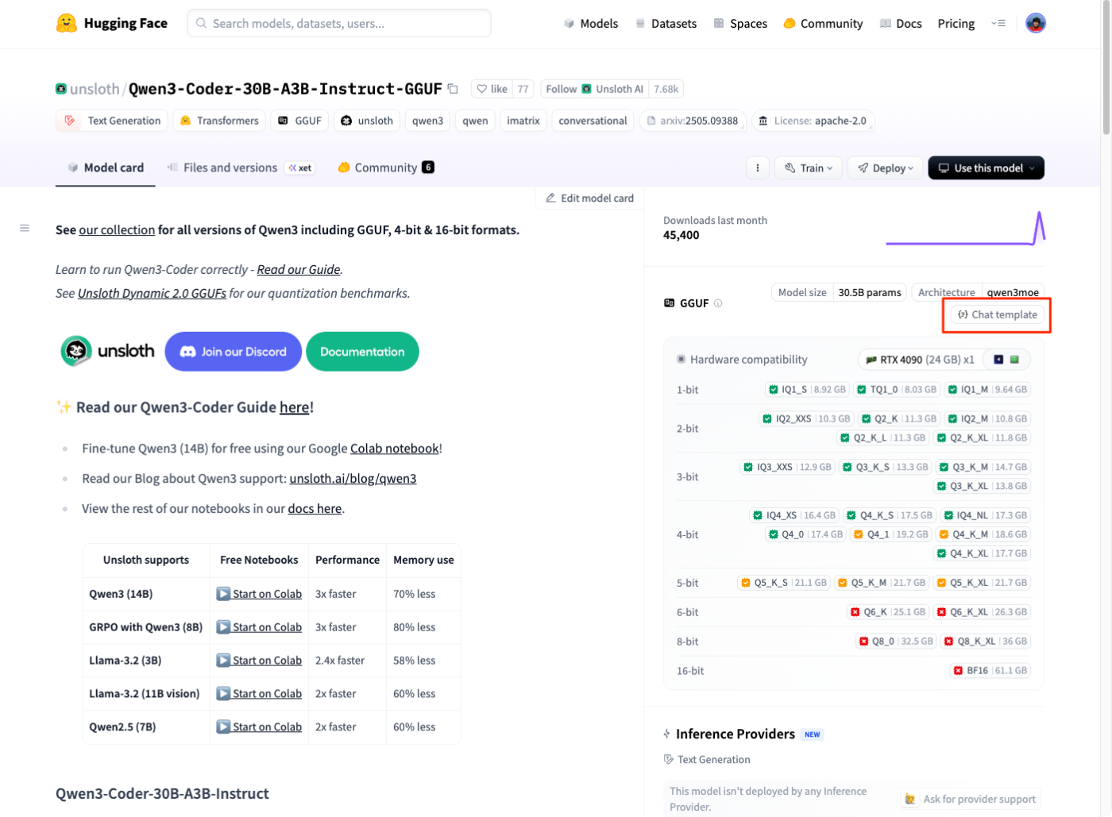Click the Text Generation tag
Viewport: 1112px width, 817px height.
(x=112, y=121)
